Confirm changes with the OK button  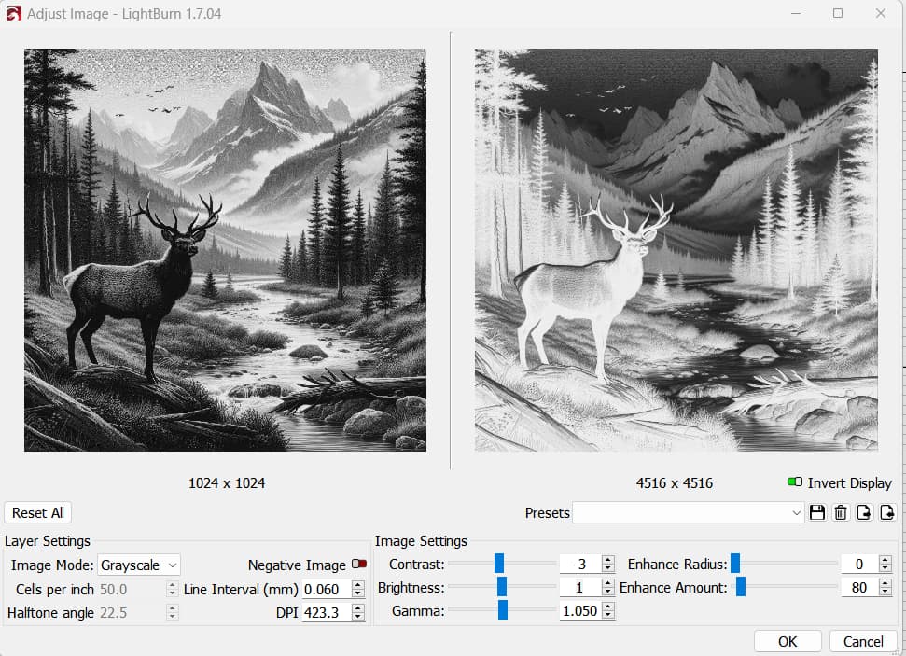788,642
